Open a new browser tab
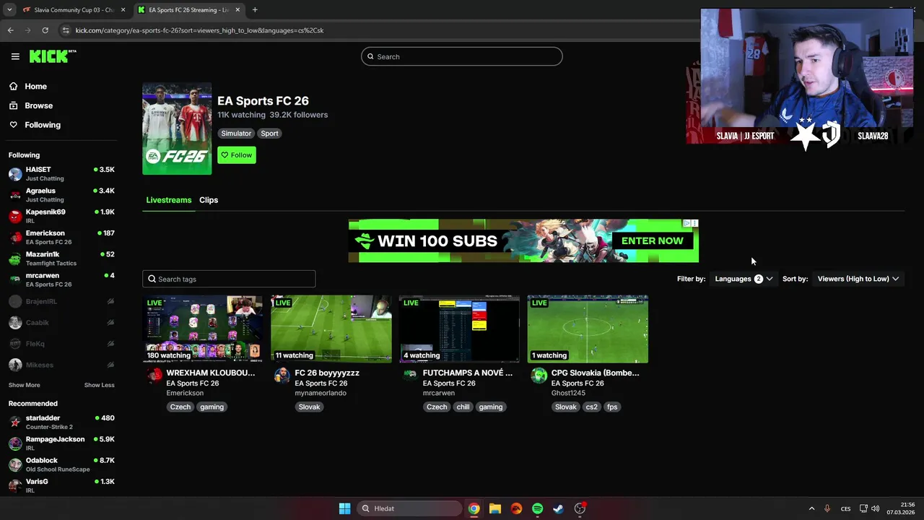Viewport: 924px width, 520px height. 255,10
